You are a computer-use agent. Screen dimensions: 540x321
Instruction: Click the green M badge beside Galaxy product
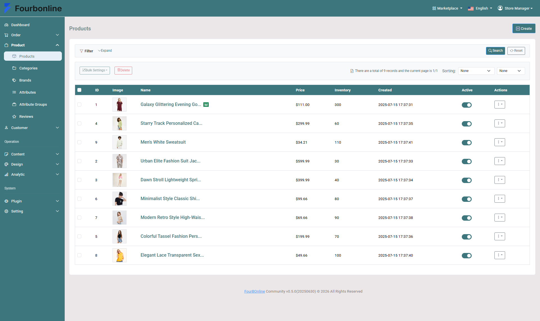tap(206, 105)
